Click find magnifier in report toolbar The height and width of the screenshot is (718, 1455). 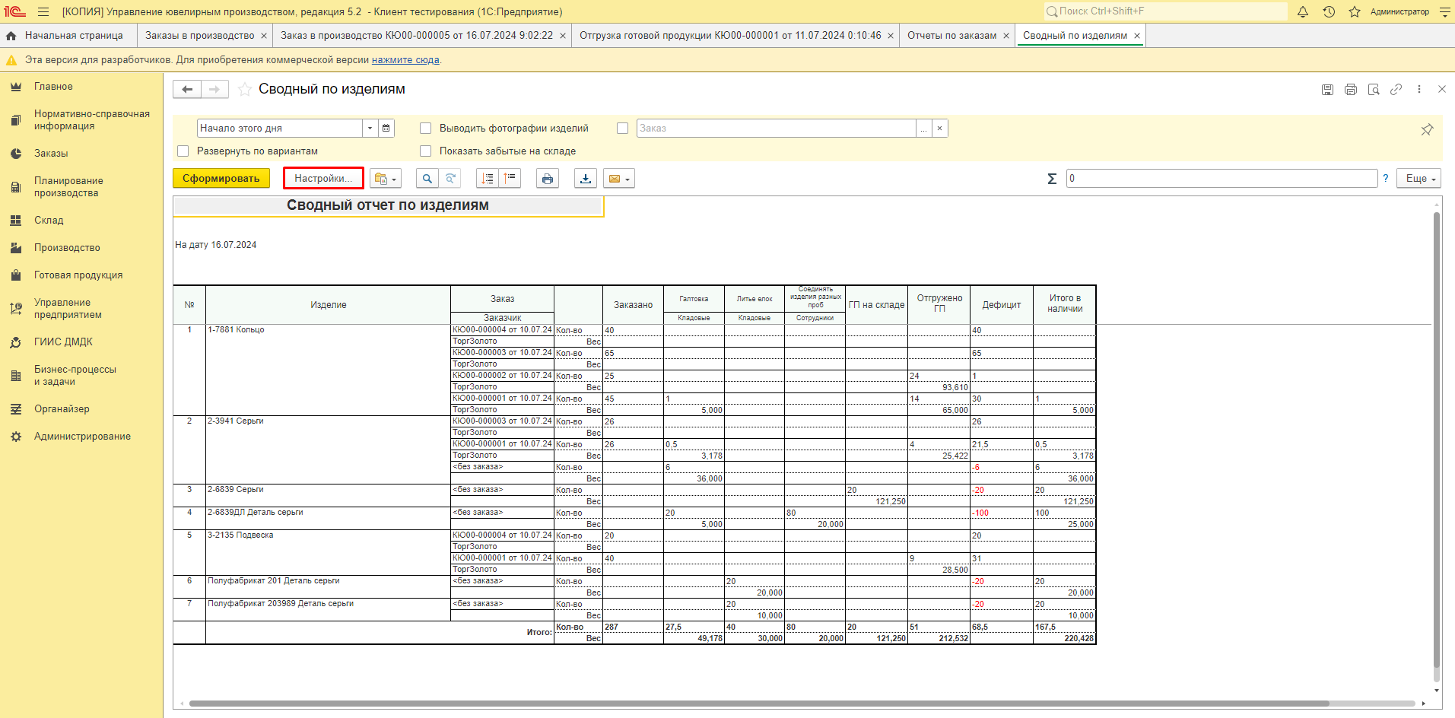[427, 179]
